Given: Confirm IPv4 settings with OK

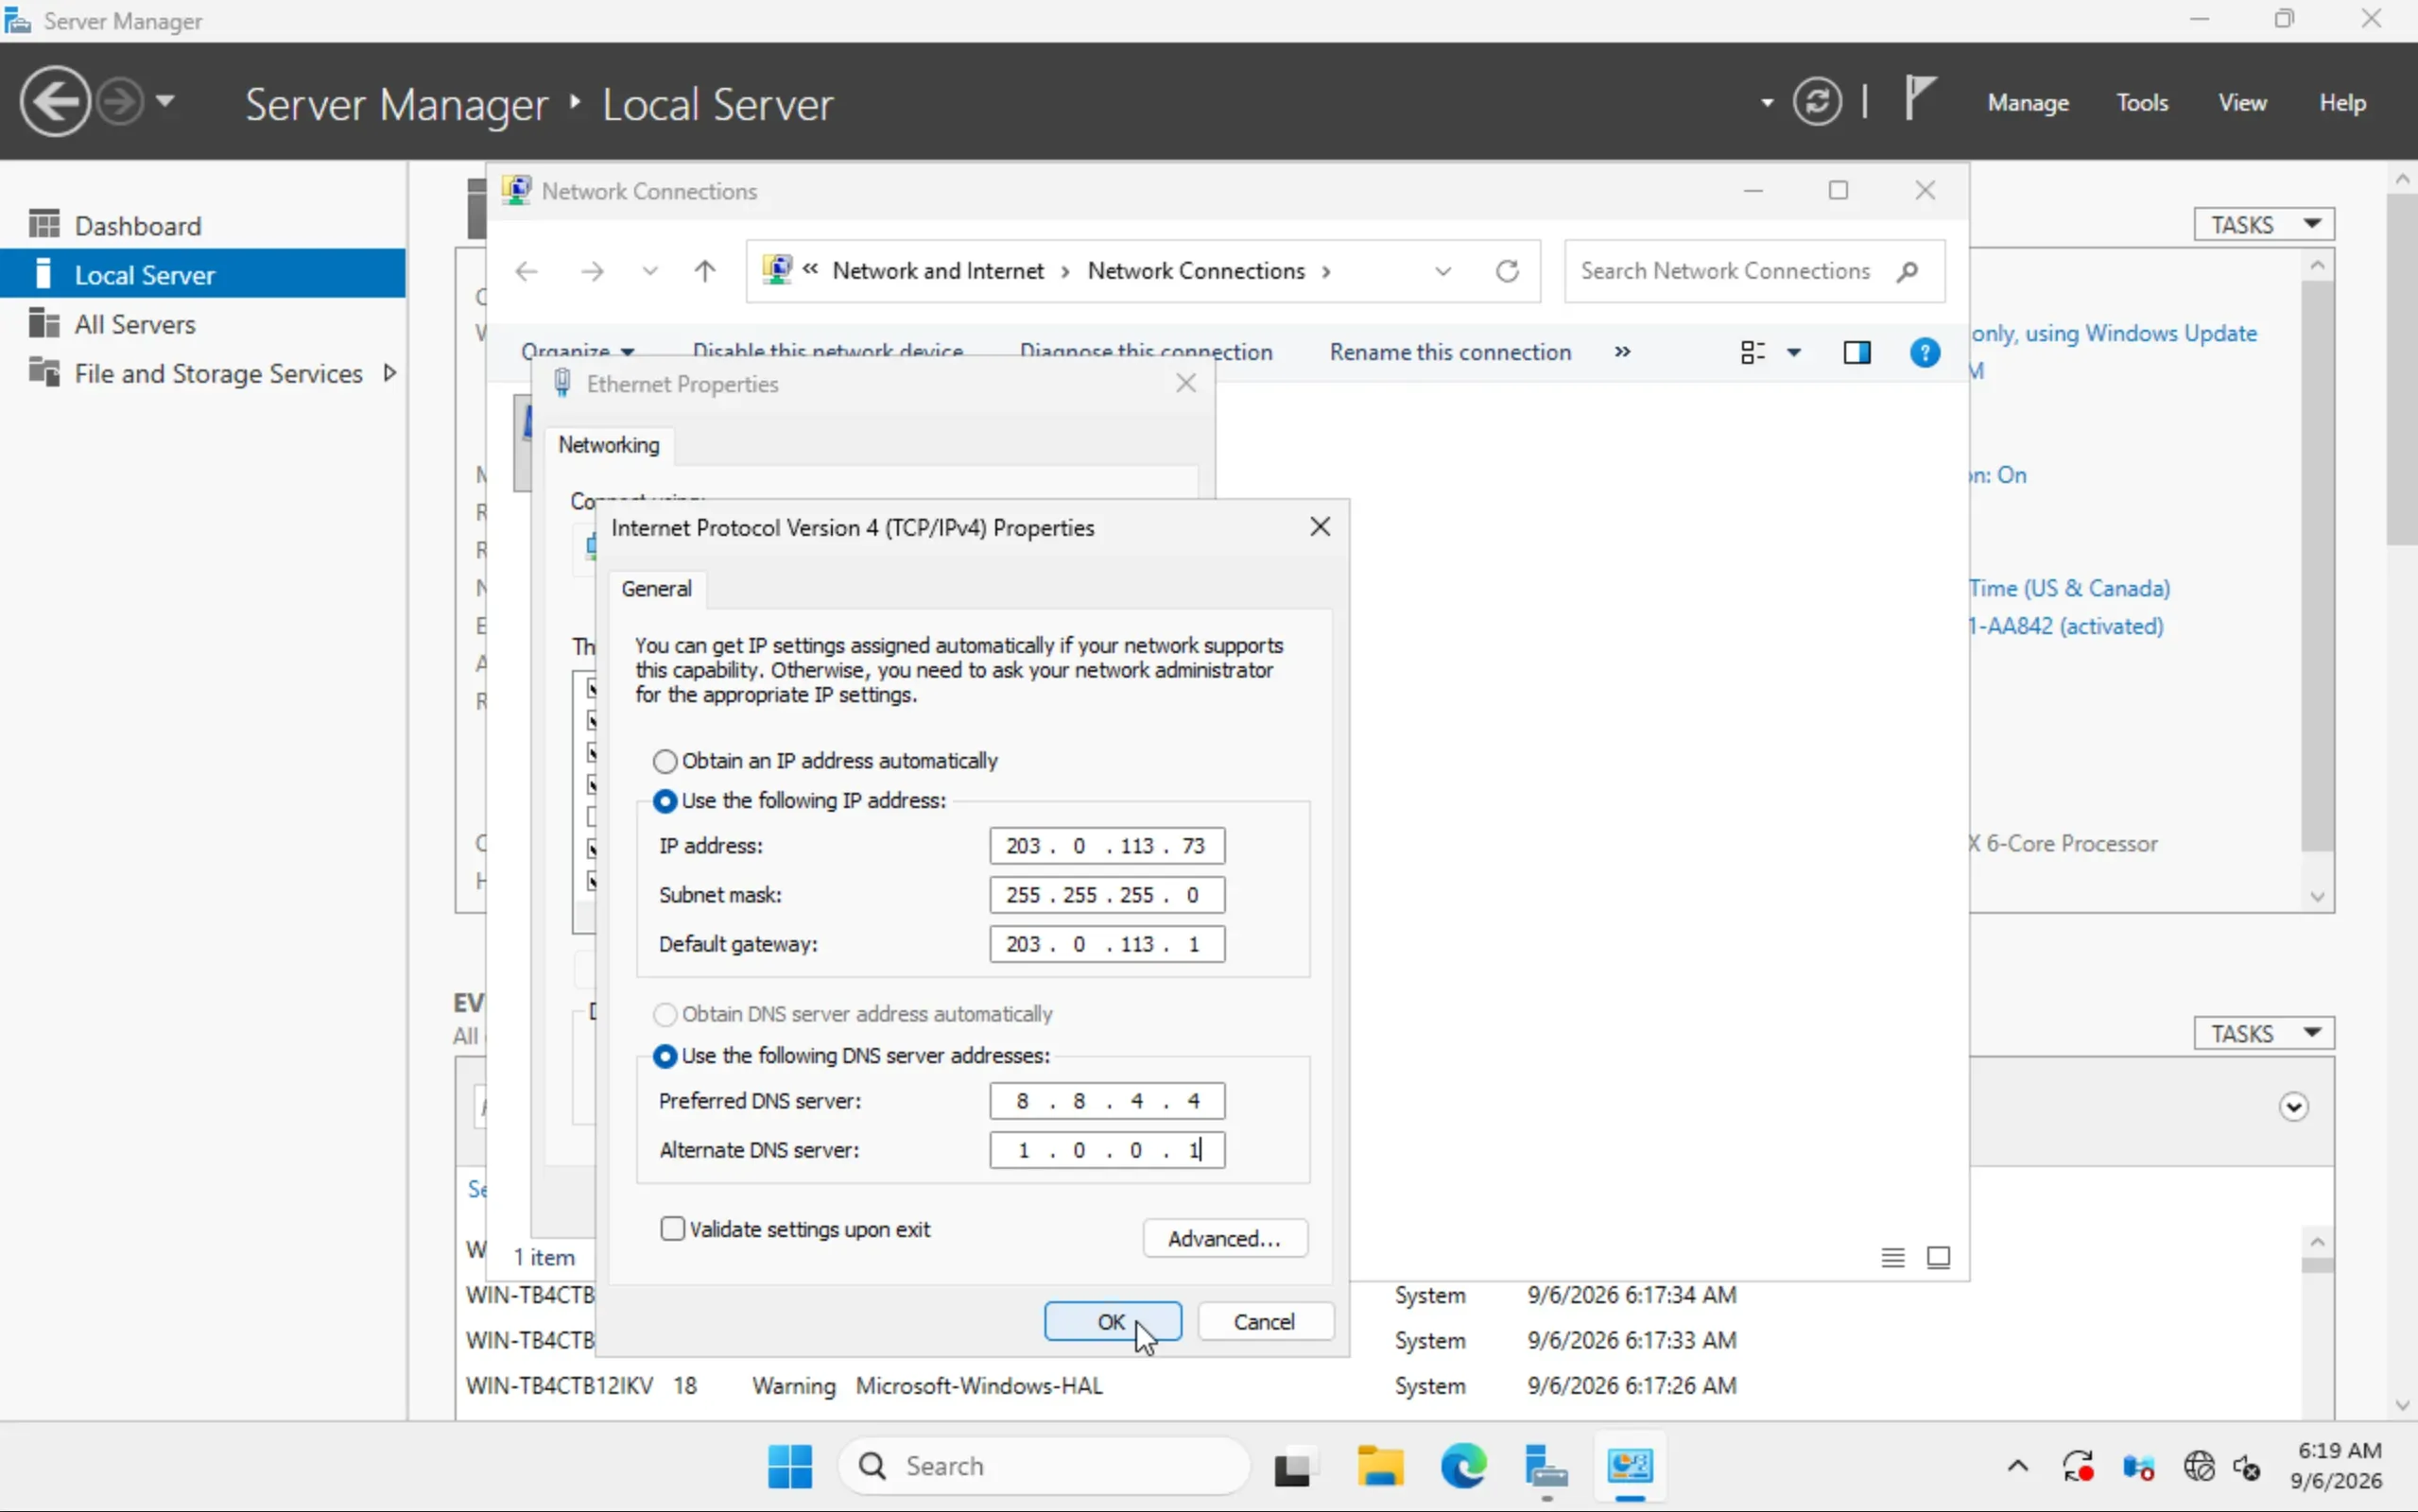Looking at the screenshot, I should click(x=1112, y=1322).
